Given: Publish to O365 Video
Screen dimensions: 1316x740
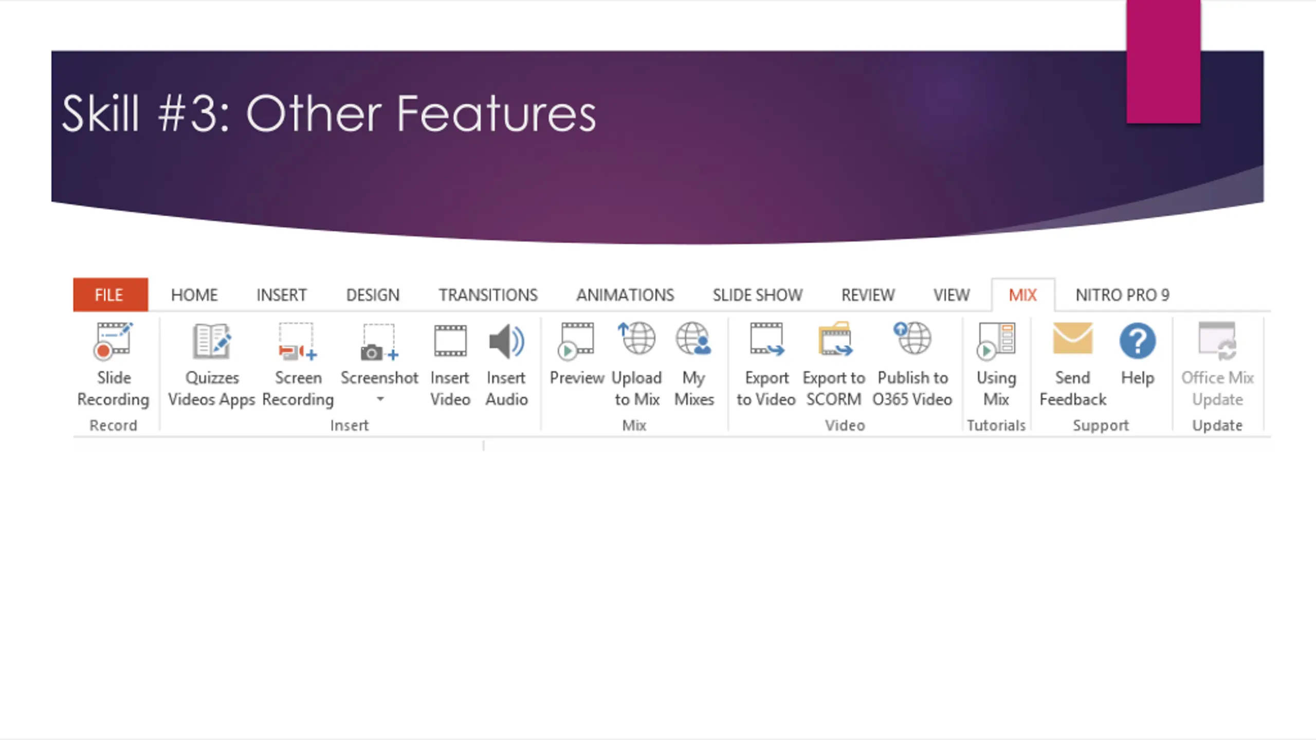Looking at the screenshot, I should click(912, 364).
